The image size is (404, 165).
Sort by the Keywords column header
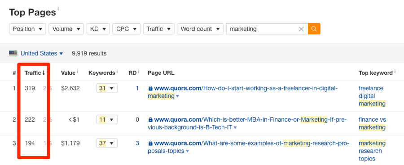(x=102, y=73)
